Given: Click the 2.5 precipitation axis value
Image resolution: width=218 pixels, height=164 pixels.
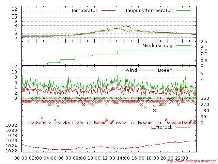Looking at the screenshot, I should 204,42.
